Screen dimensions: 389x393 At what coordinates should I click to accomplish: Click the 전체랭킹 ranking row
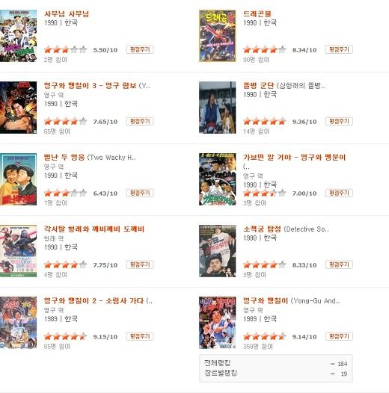275,363
